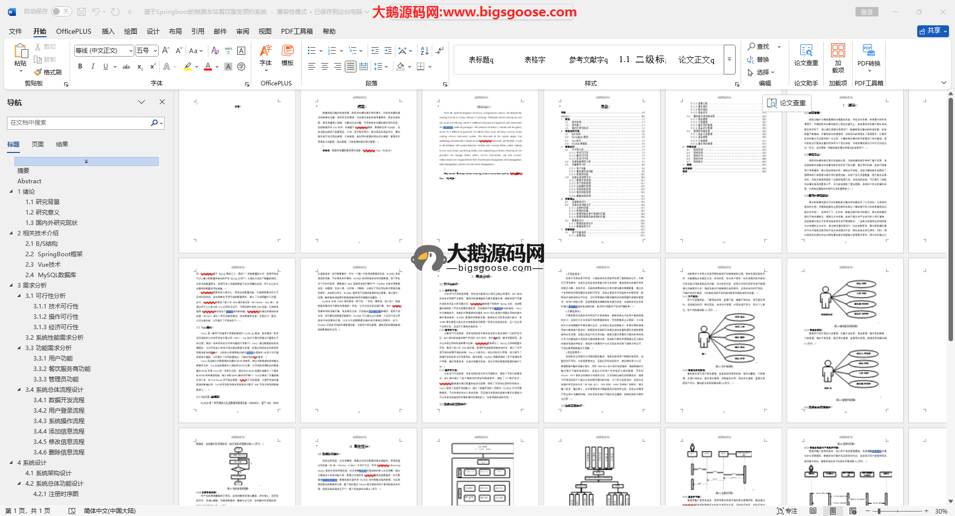Switch to the 页面 navigation tab

[x=38, y=144]
